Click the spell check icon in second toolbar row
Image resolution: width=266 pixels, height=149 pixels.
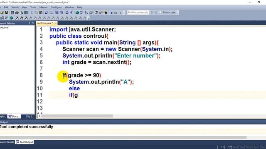(7, 18)
